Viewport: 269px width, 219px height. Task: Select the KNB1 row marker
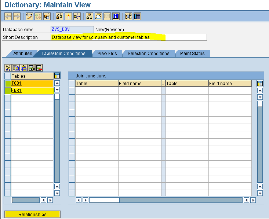point(8,91)
